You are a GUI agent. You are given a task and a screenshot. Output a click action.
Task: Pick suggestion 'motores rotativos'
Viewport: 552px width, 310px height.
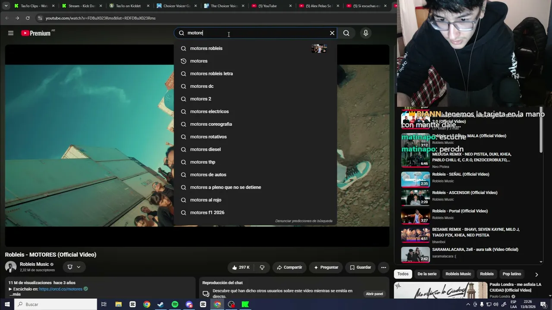[255, 137]
